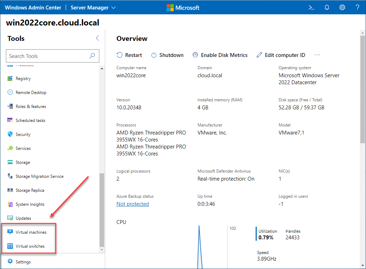The width and height of the screenshot is (366, 269).
Task: Click the Restart circular arrow icon
Action: pos(120,55)
